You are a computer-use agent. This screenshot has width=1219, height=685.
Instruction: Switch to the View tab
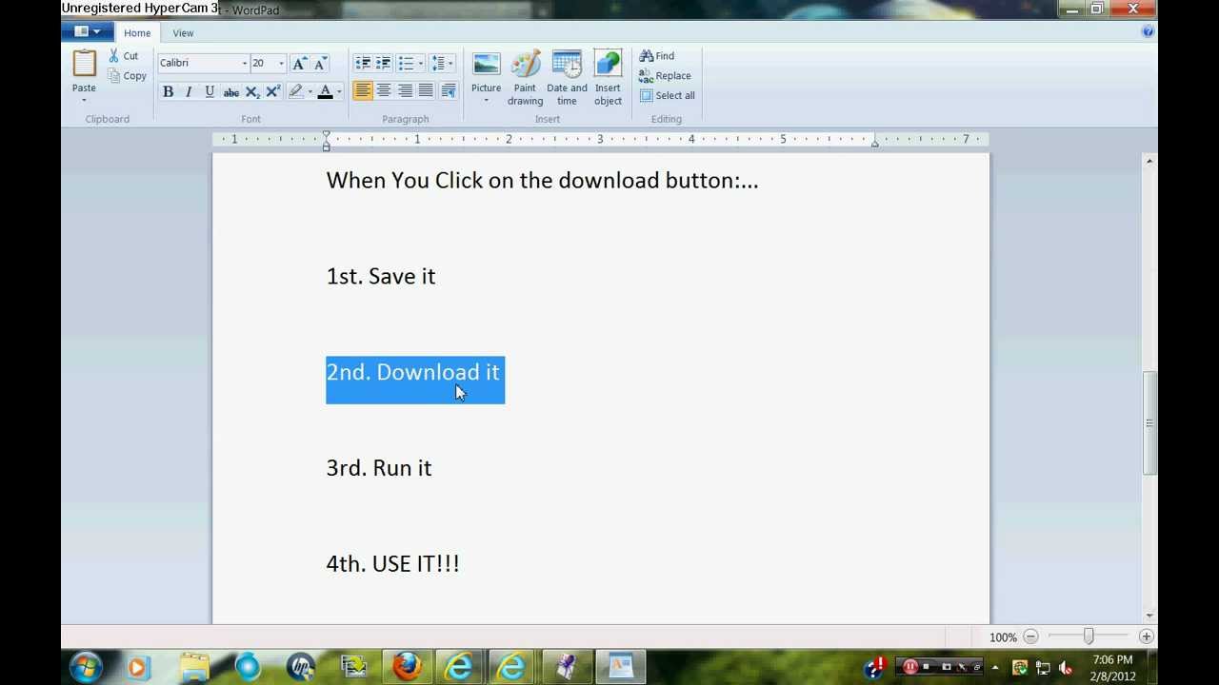pyautogui.click(x=183, y=33)
